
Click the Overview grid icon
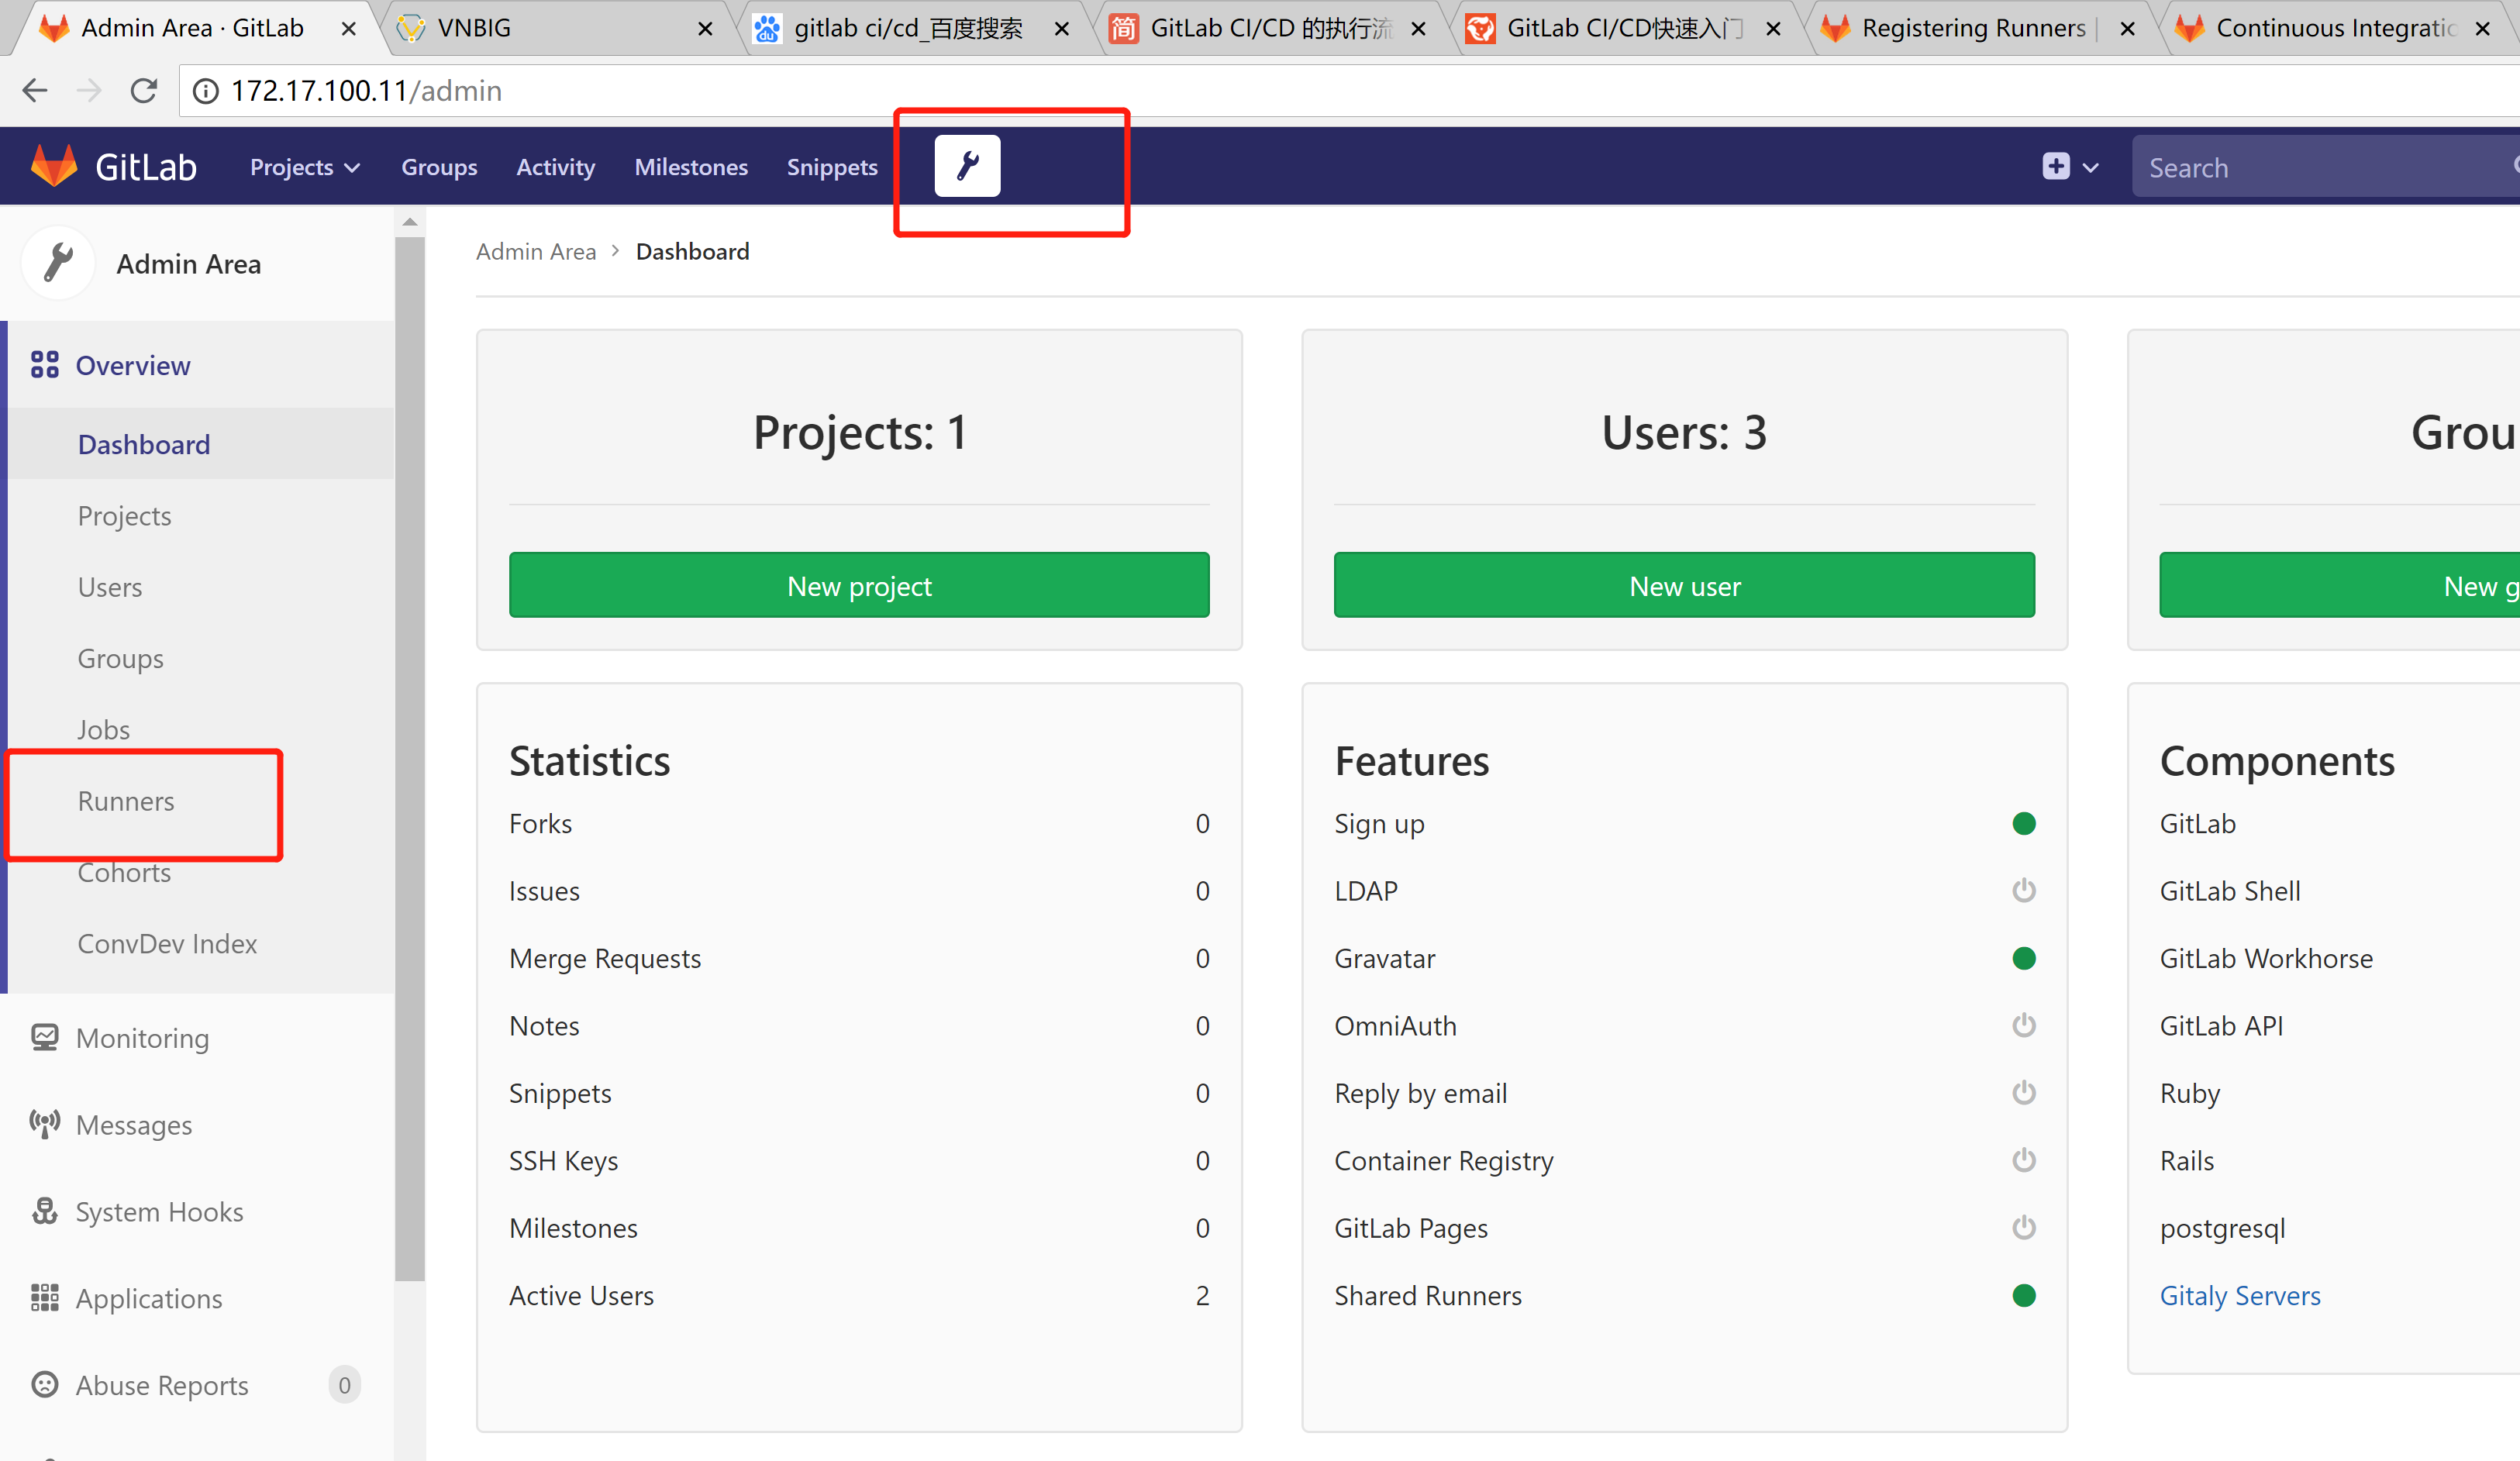44,365
